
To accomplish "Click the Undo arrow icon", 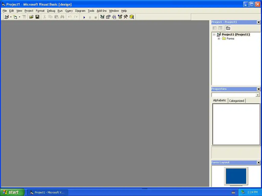I will pos(70,17).
